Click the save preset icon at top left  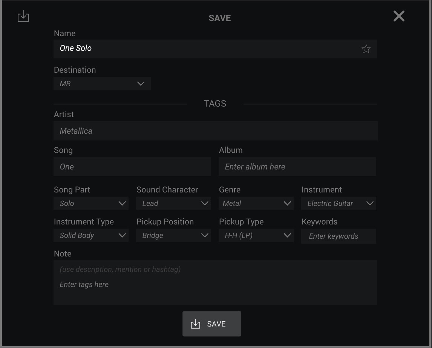click(23, 16)
